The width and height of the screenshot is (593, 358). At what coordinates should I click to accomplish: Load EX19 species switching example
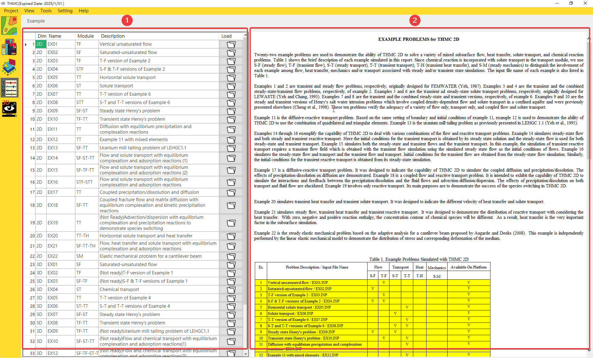(231, 223)
